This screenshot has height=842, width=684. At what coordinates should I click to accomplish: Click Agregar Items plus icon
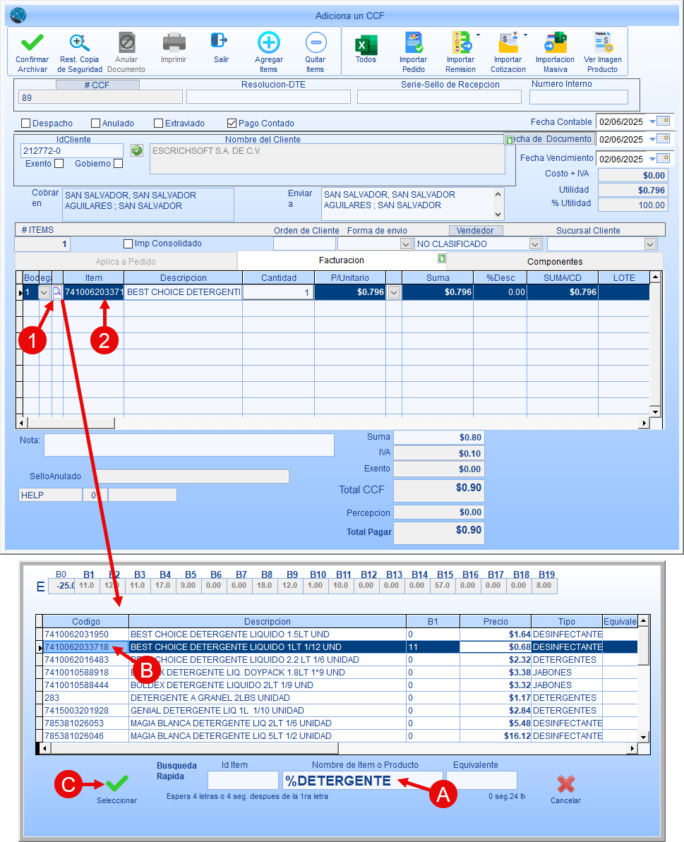coord(269,42)
